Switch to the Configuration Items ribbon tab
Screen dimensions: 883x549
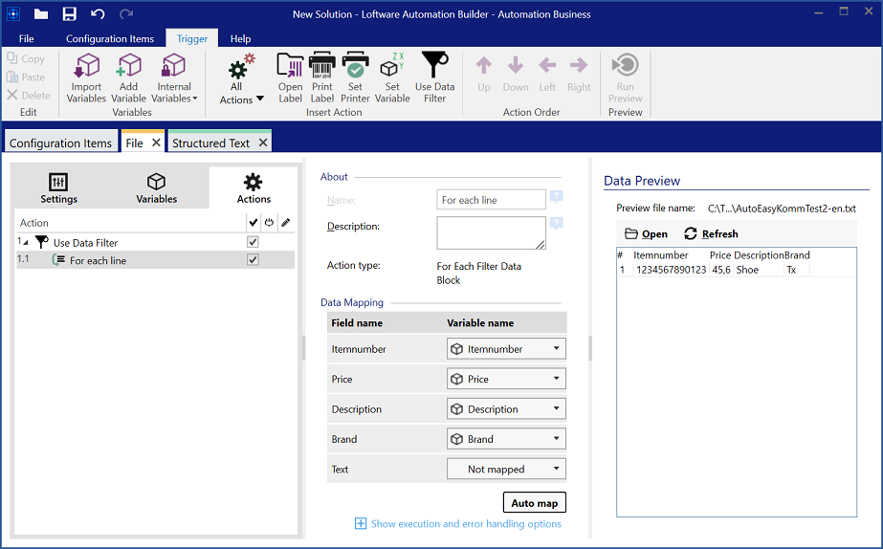(110, 38)
